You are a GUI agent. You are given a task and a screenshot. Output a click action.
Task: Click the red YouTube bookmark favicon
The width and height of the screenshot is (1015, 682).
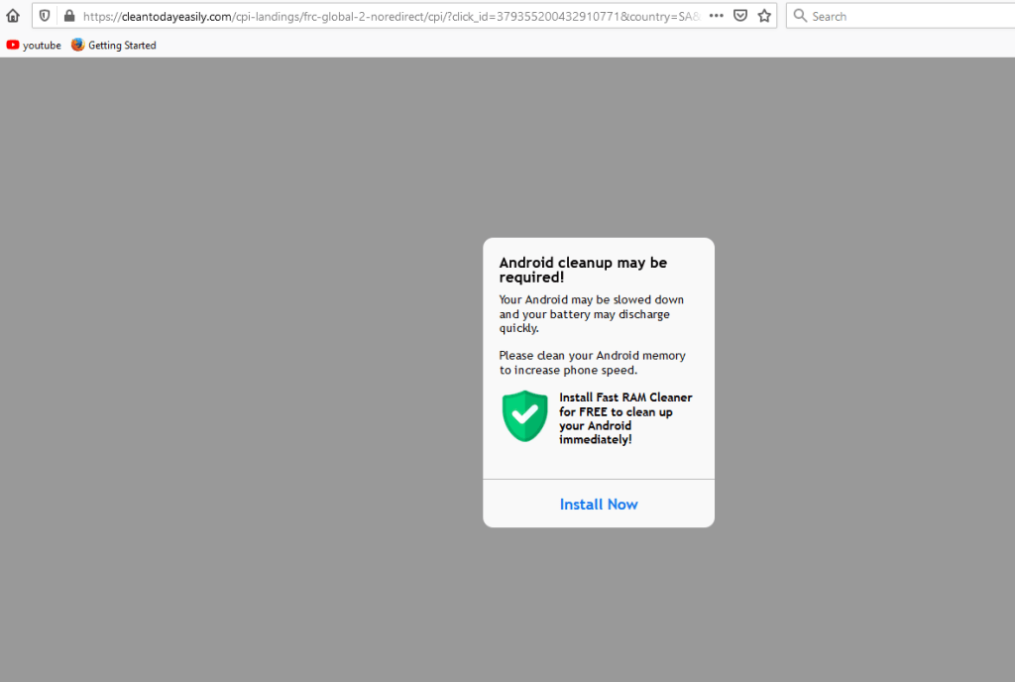(13, 45)
